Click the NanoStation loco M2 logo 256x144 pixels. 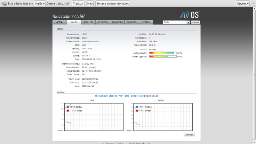[69, 16]
